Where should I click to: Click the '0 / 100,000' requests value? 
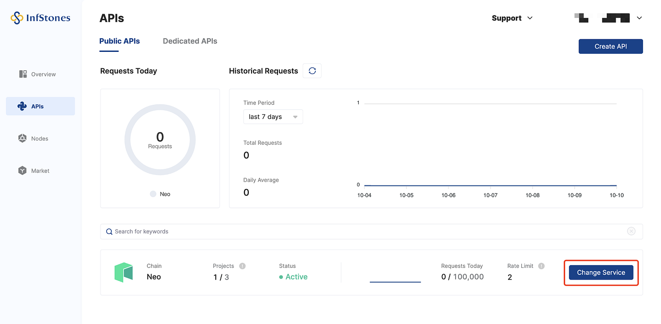pos(463,277)
